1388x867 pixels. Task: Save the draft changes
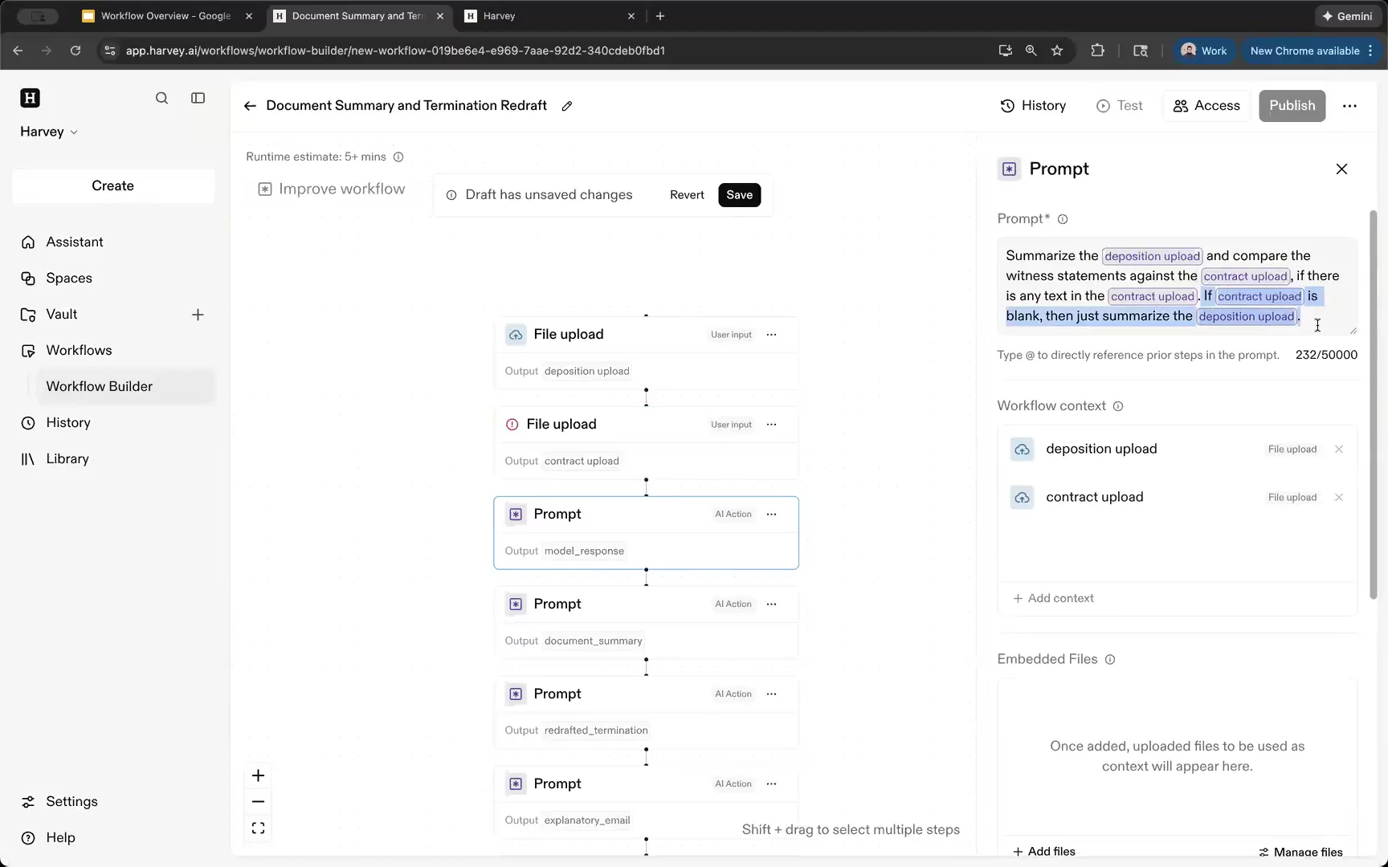[739, 194]
